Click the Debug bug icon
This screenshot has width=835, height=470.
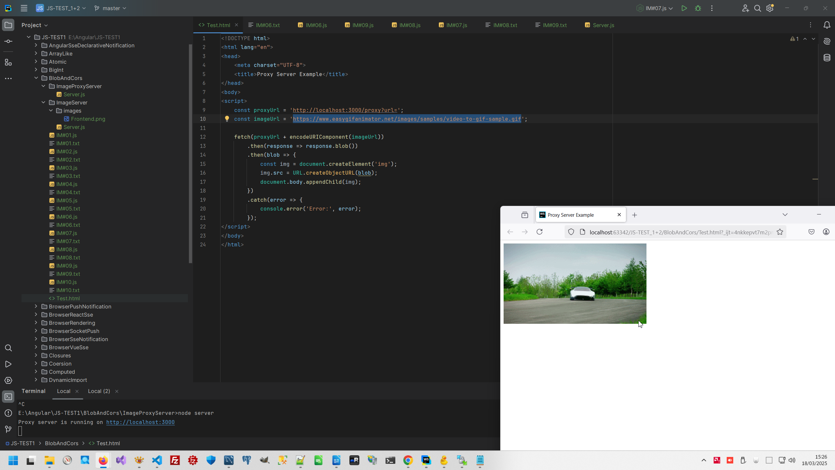tap(698, 8)
